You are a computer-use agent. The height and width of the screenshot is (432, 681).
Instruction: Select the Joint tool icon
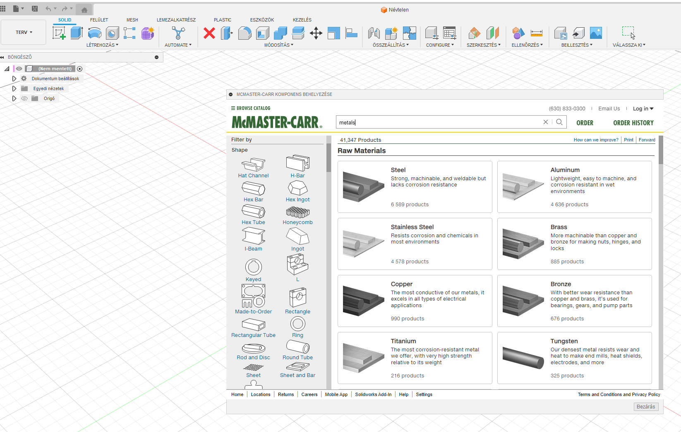374,33
